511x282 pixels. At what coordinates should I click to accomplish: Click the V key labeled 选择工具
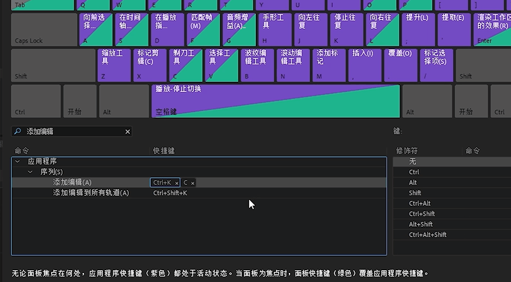(x=221, y=65)
